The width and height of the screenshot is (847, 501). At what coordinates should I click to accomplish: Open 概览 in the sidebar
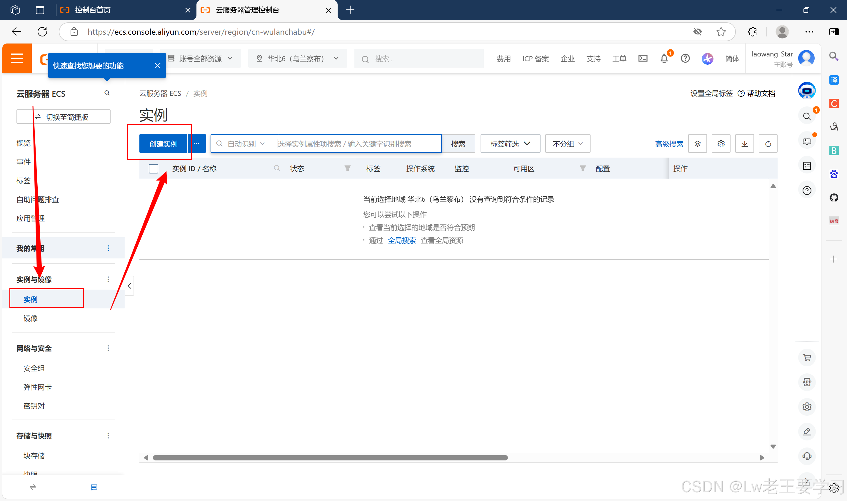[x=23, y=143]
